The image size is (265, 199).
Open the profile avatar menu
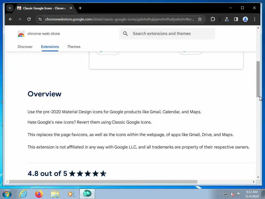pyautogui.click(x=245, y=19)
